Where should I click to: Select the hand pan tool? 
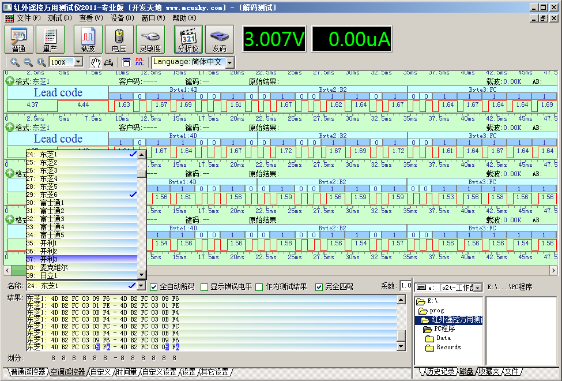(x=95, y=62)
